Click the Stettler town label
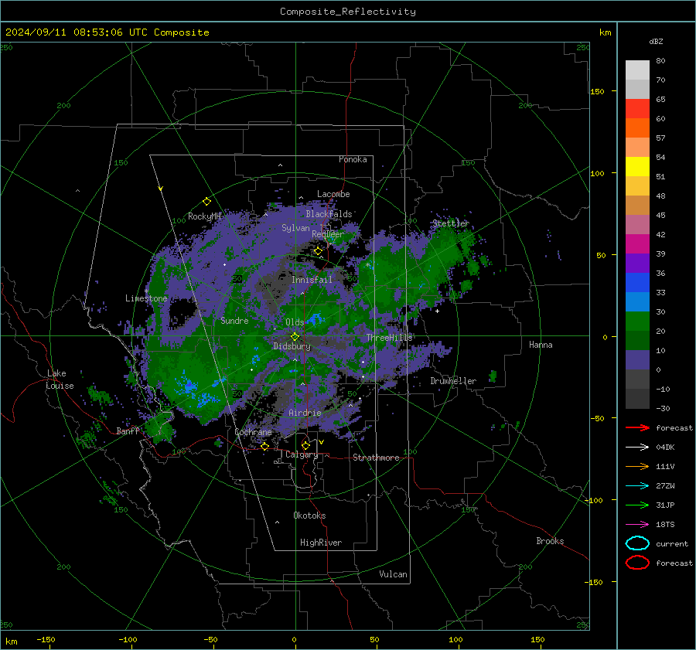The height and width of the screenshot is (650, 696). pyautogui.click(x=451, y=223)
